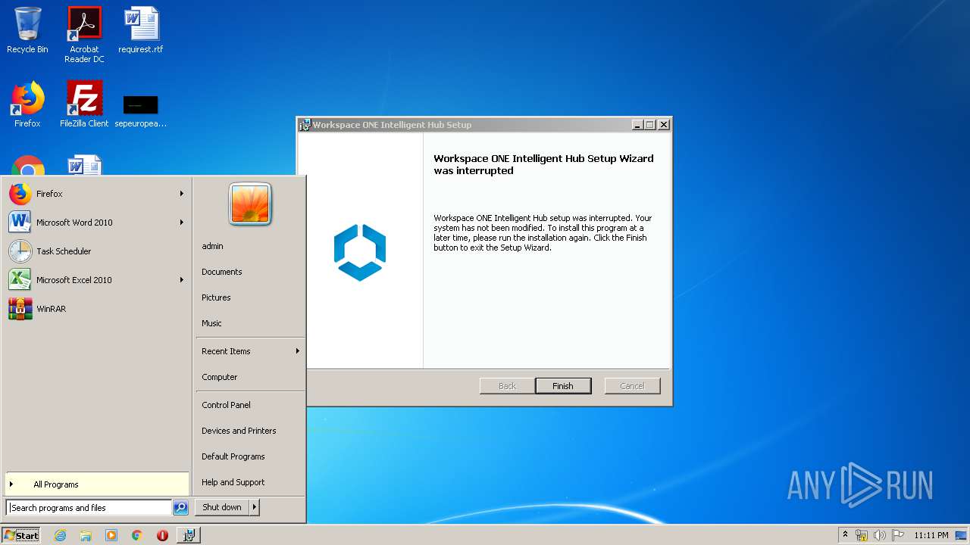Click the Word document desktop icon behind Start menu
The width and height of the screenshot is (970, 545).
84,165
